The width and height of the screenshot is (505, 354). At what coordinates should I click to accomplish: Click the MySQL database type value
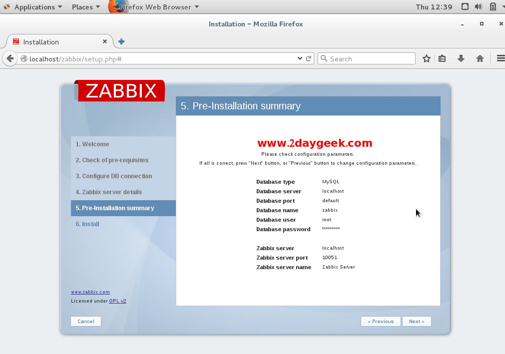tap(331, 182)
